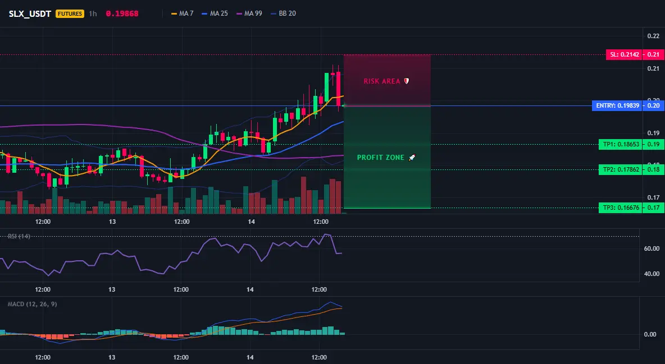
Task: Click the purple MA 99 color dash
Action: tap(239, 13)
